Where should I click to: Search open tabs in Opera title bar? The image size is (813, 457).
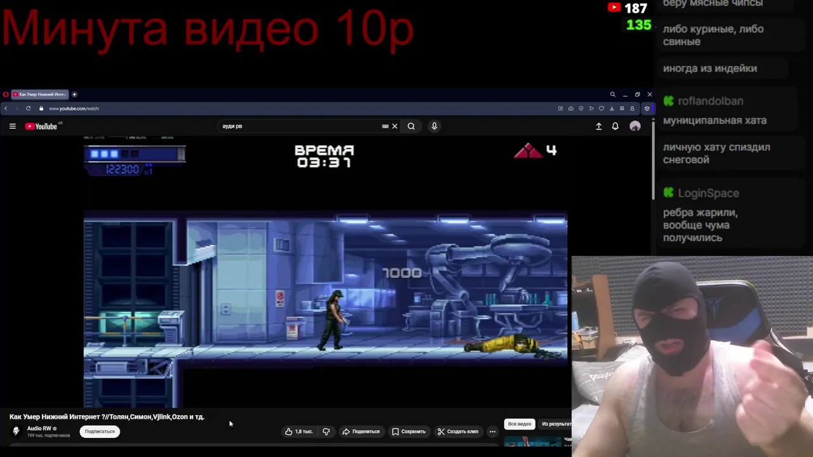coord(613,95)
